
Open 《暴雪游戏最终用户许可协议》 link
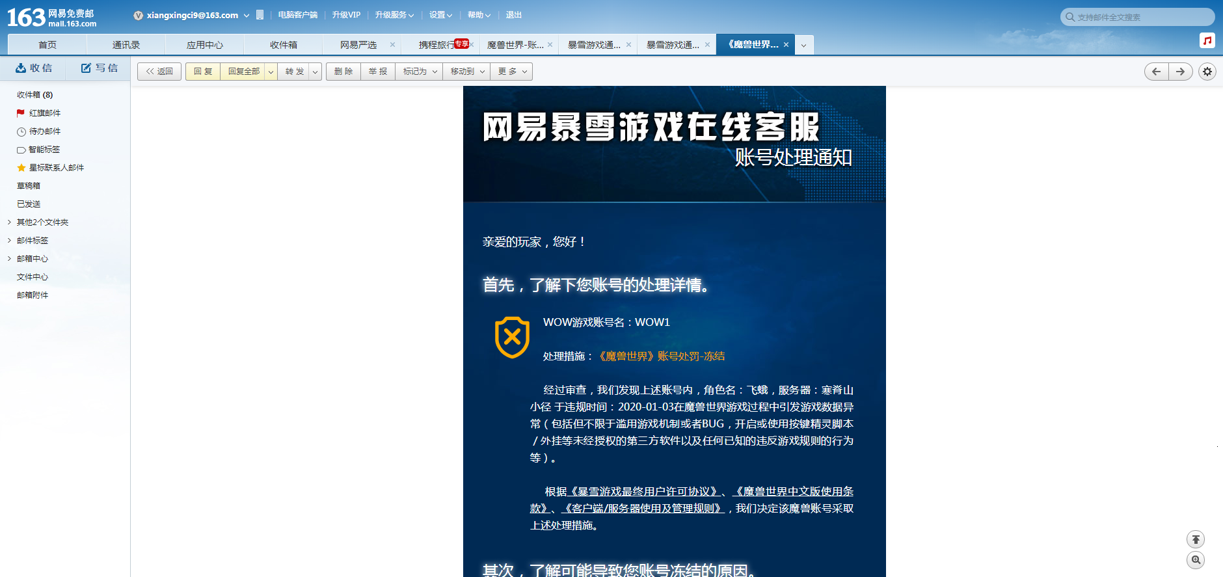click(x=644, y=491)
